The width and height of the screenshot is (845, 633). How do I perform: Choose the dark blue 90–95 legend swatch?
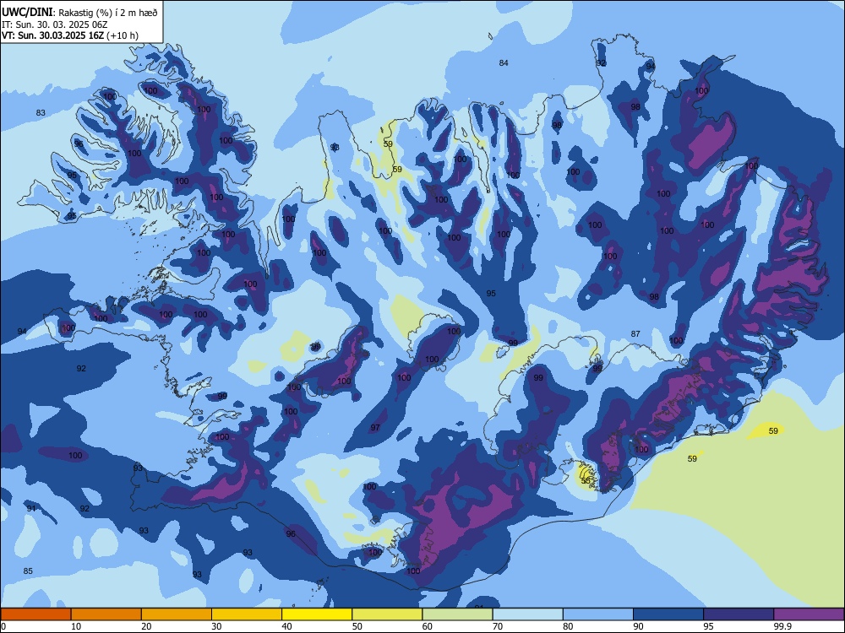click(x=668, y=614)
